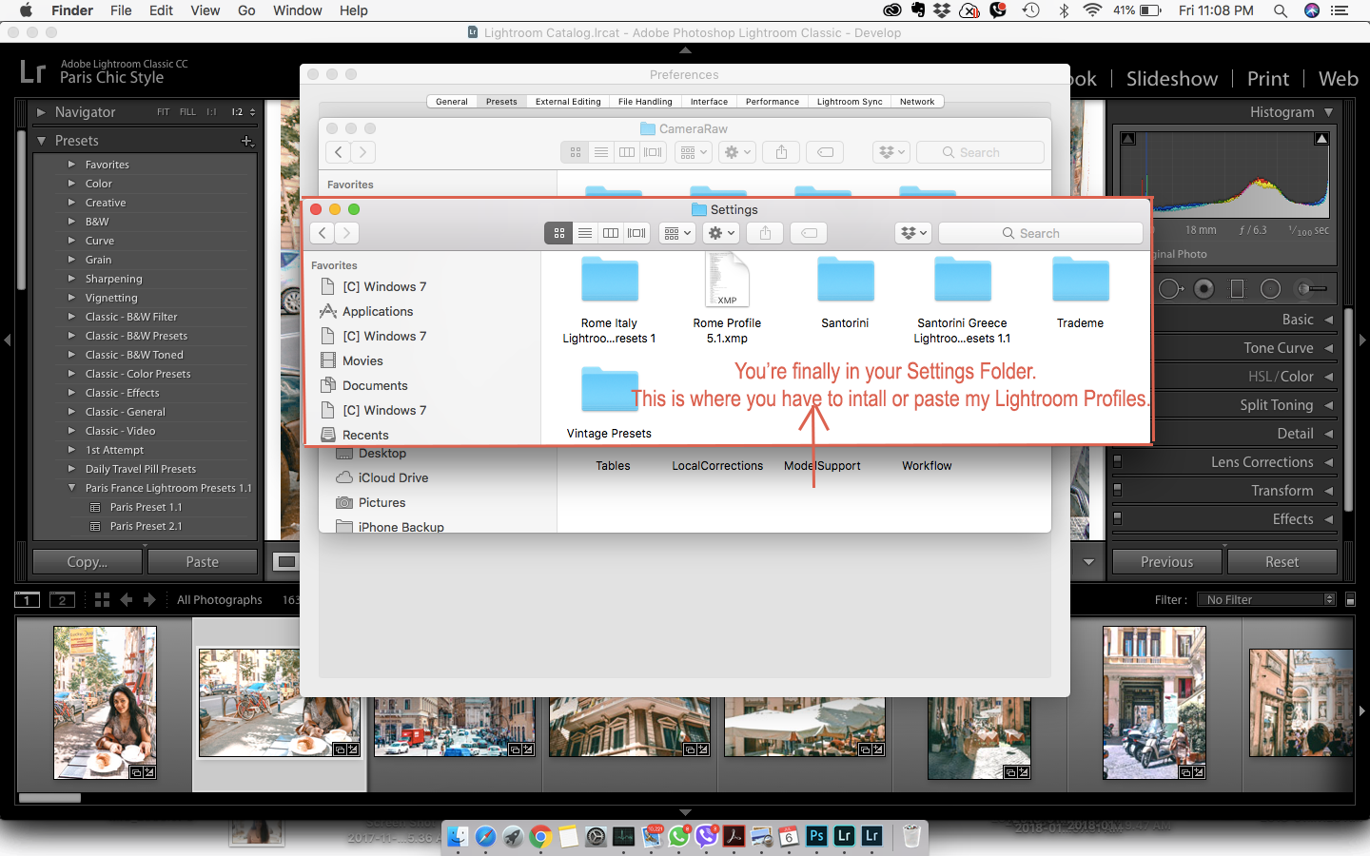Viewport: 1370px width, 856px height.
Task: Expand the Tone Curve panel
Action: pyautogui.click(x=1278, y=348)
